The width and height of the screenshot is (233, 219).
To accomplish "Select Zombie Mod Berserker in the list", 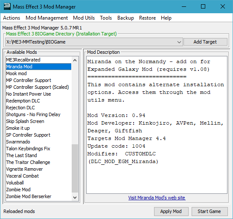I will [x=38, y=196].
